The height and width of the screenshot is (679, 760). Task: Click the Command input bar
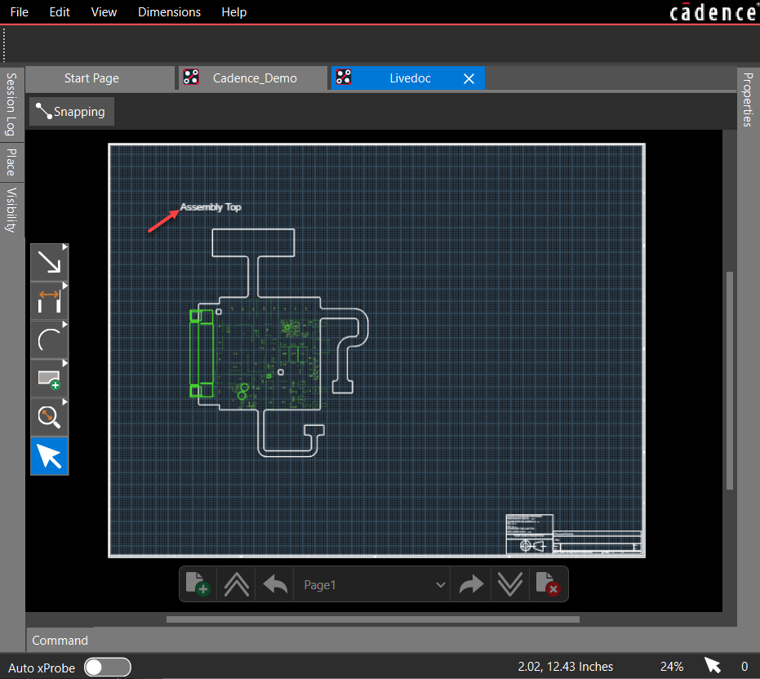(381, 640)
